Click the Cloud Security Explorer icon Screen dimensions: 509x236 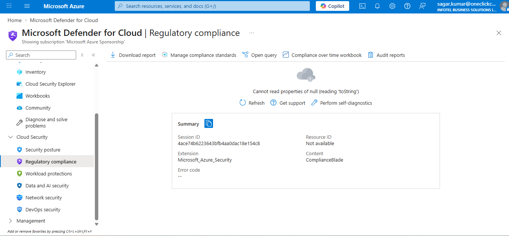(20, 84)
